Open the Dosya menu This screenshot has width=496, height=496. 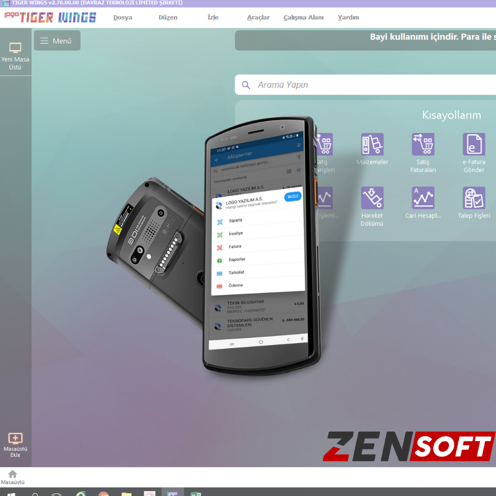123,17
